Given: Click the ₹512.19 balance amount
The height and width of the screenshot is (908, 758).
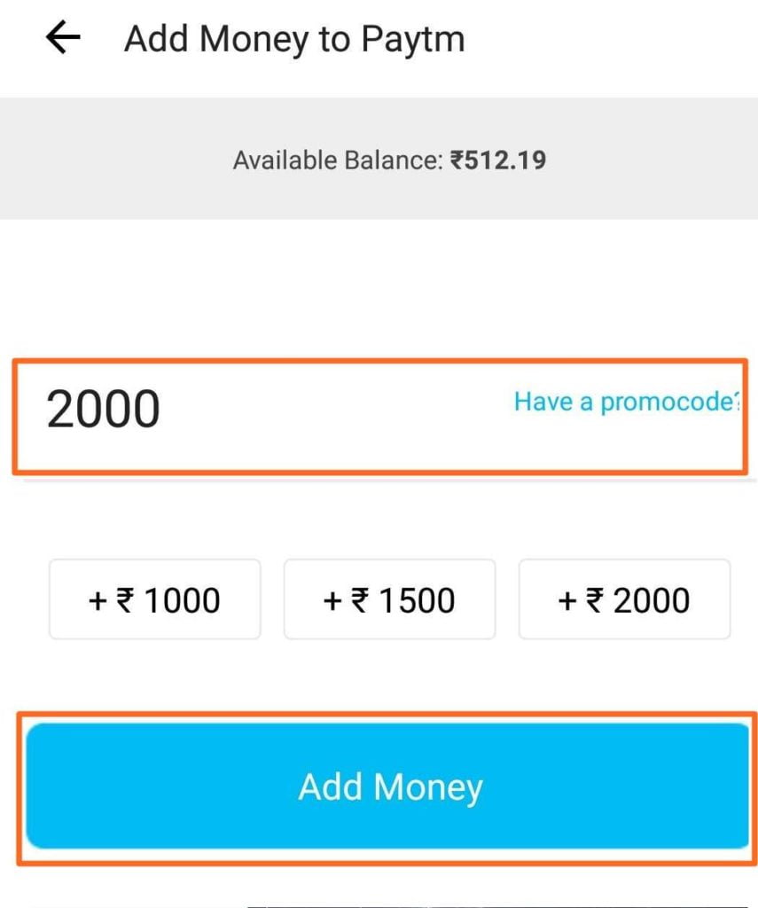Looking at the screenshot, I should (x=497, y=160).
